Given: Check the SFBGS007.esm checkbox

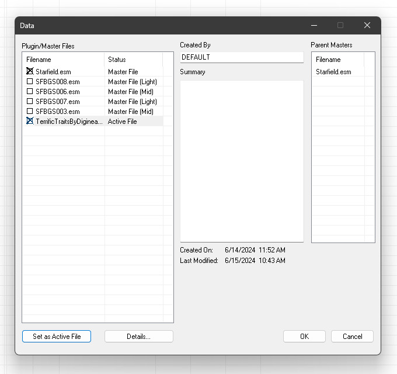Looking at the screenshot, I should 30,101.
